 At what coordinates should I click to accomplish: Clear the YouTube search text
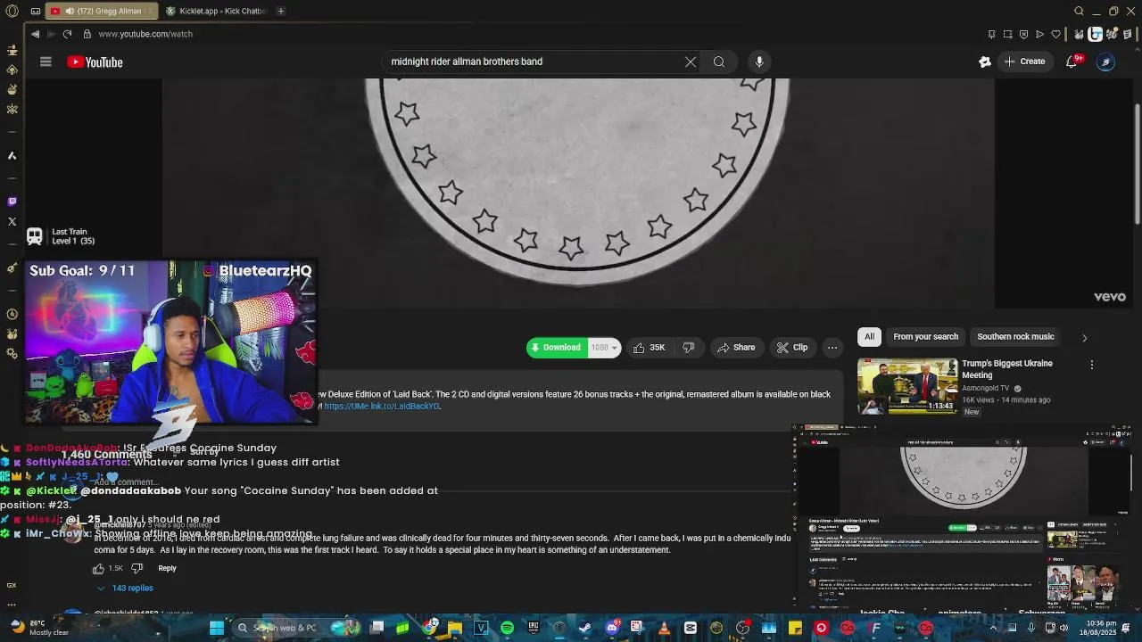[x=690, y=62]
